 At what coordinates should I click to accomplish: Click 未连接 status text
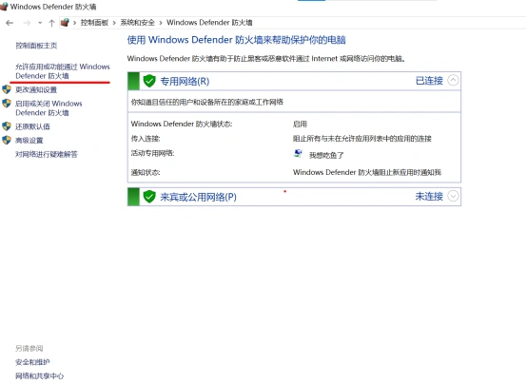point(429,196)
